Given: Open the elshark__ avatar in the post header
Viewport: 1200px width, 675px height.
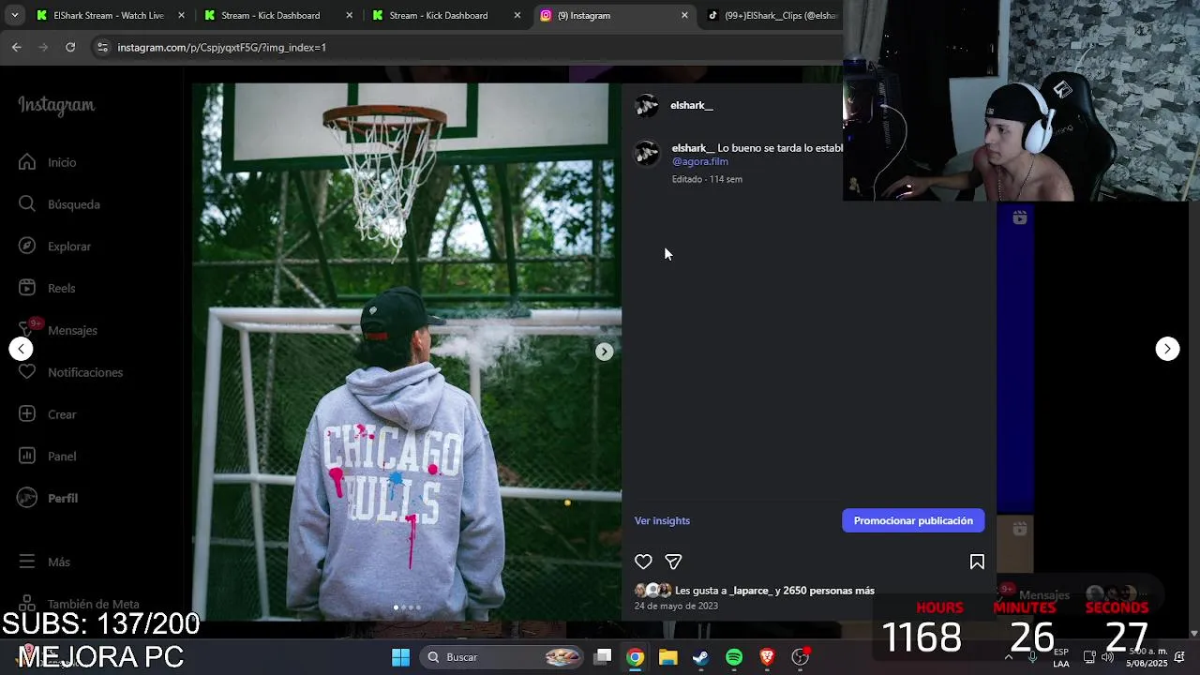Looking at the screenshot, I should (647, 105).
